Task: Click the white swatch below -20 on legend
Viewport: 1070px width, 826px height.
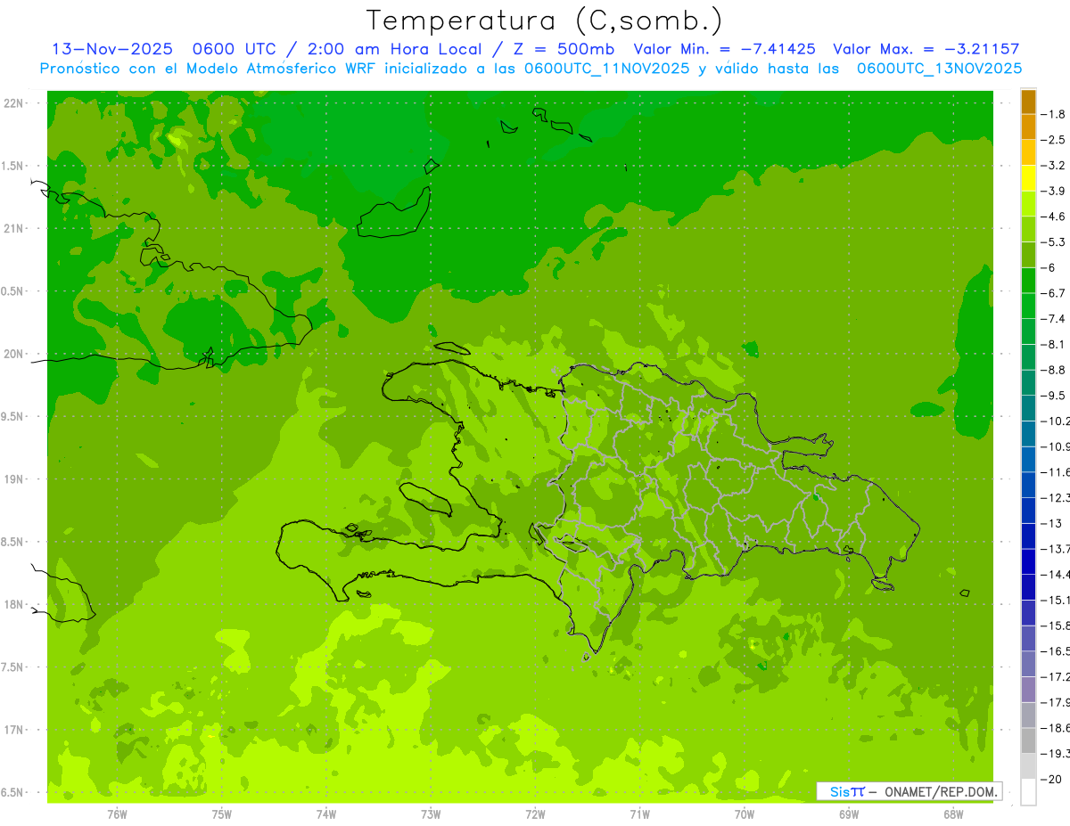Action: pyautogui.click(x=1028, y=792)
